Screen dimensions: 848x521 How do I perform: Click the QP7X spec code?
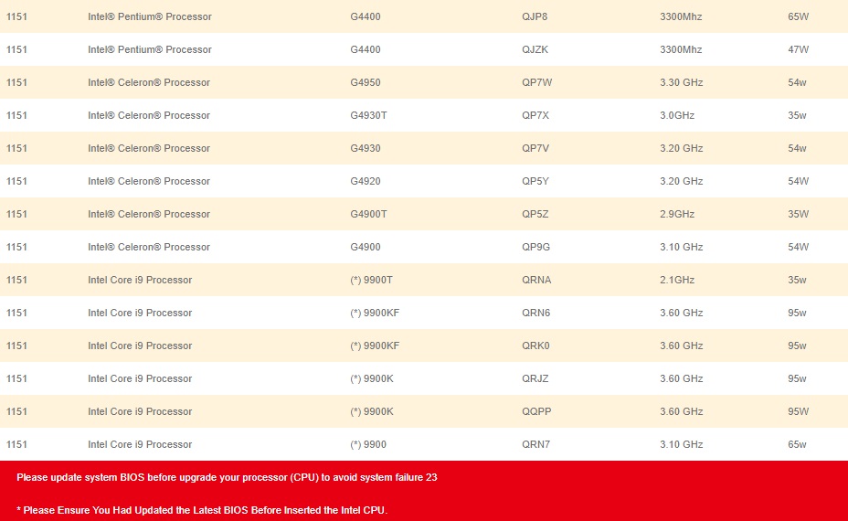pyautogui.click(x=535, y=115)
